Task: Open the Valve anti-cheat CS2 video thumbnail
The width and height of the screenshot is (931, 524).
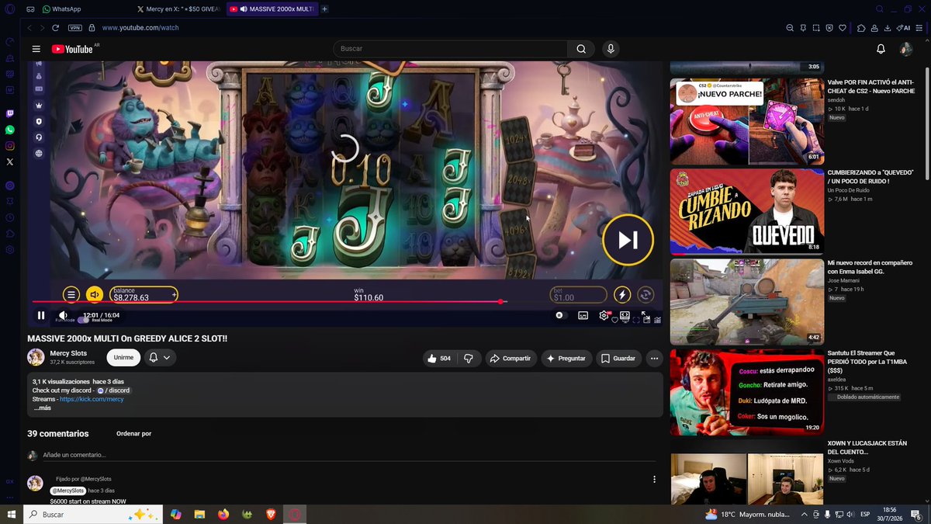Action: pyautogui.click(x=746, y=121)
